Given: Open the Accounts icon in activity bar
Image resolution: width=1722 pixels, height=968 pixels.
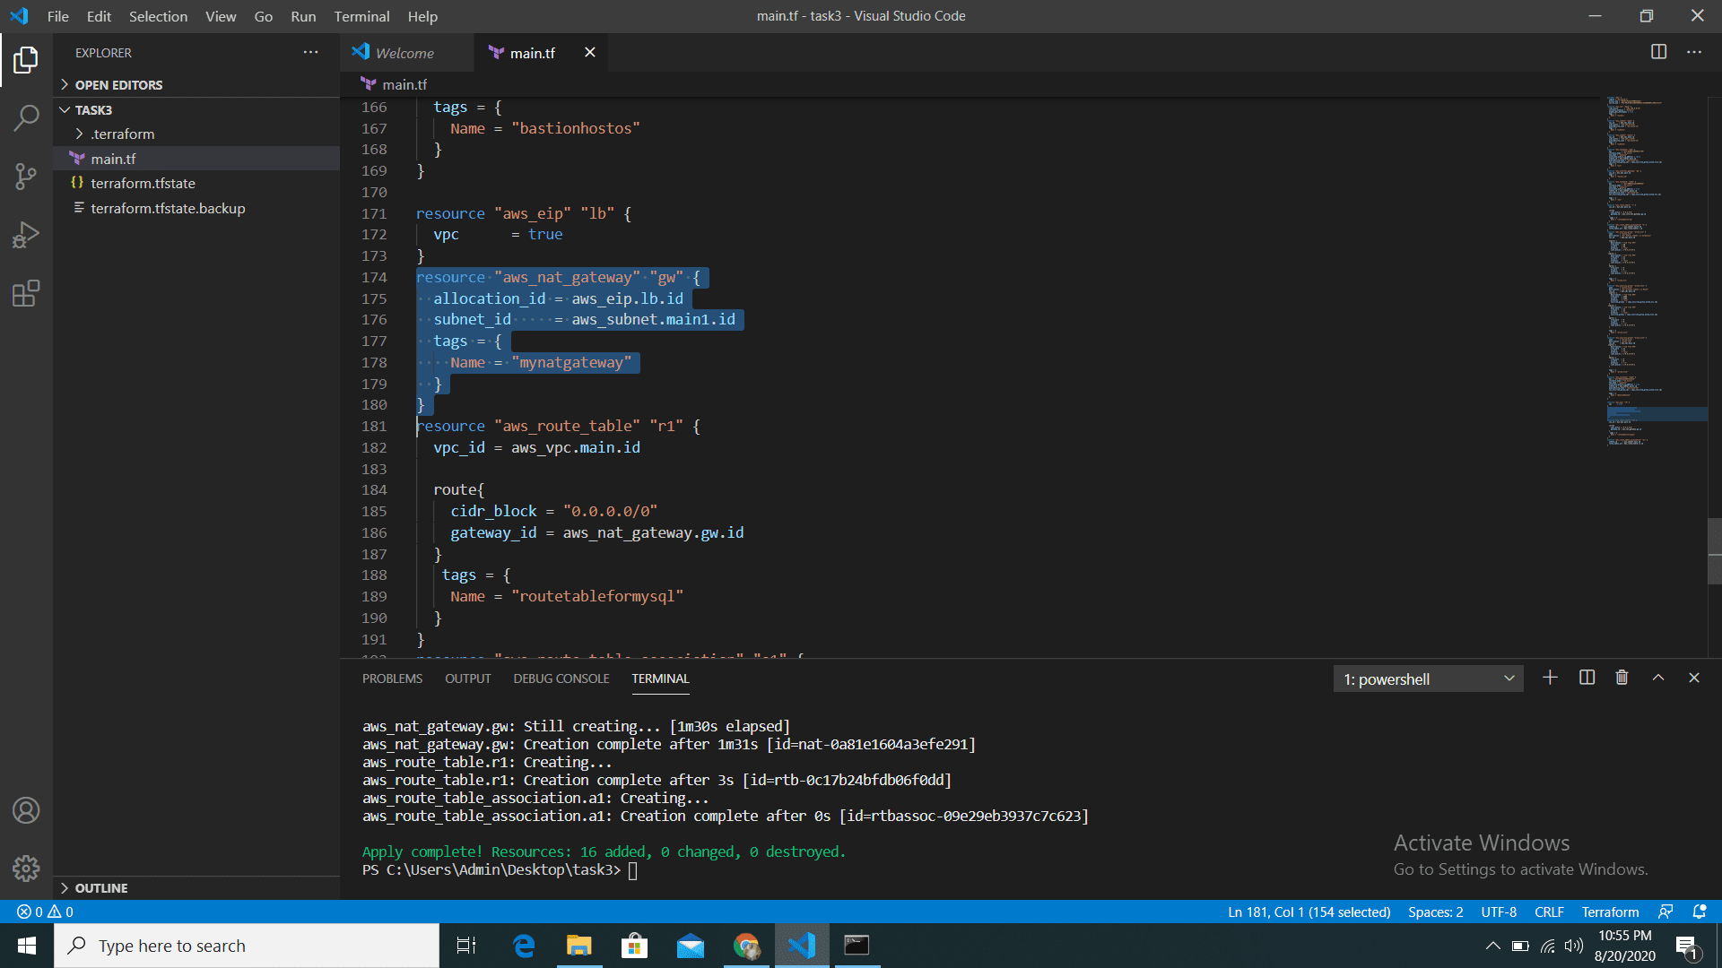Looking at the screenshot, I should point(26,810).
